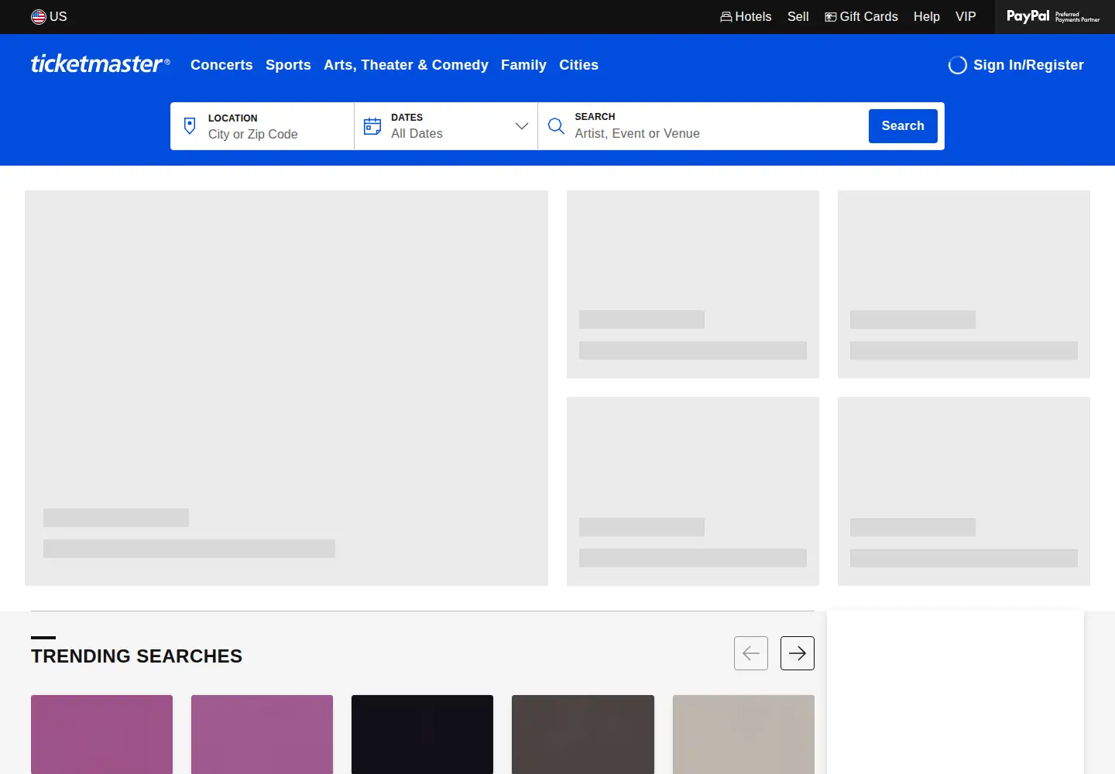Open the Family menu
The width and height of the screenshot is (1115, 774).
point(523,65)
